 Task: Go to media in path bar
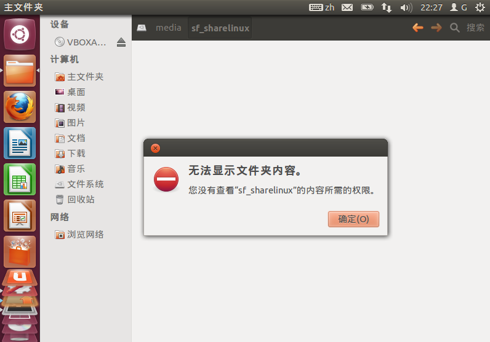point(169,28)
